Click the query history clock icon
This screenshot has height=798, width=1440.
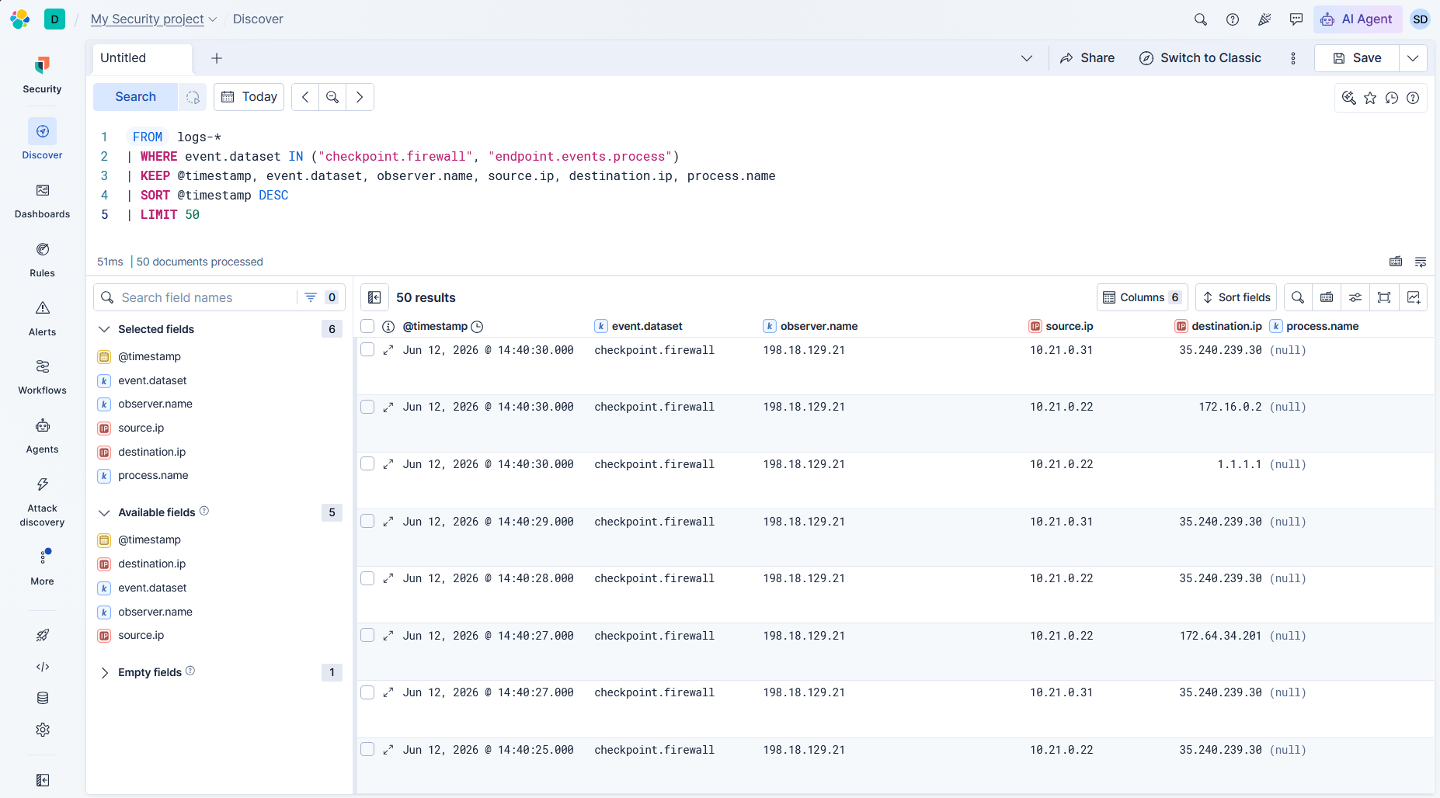coord(1392,98)
